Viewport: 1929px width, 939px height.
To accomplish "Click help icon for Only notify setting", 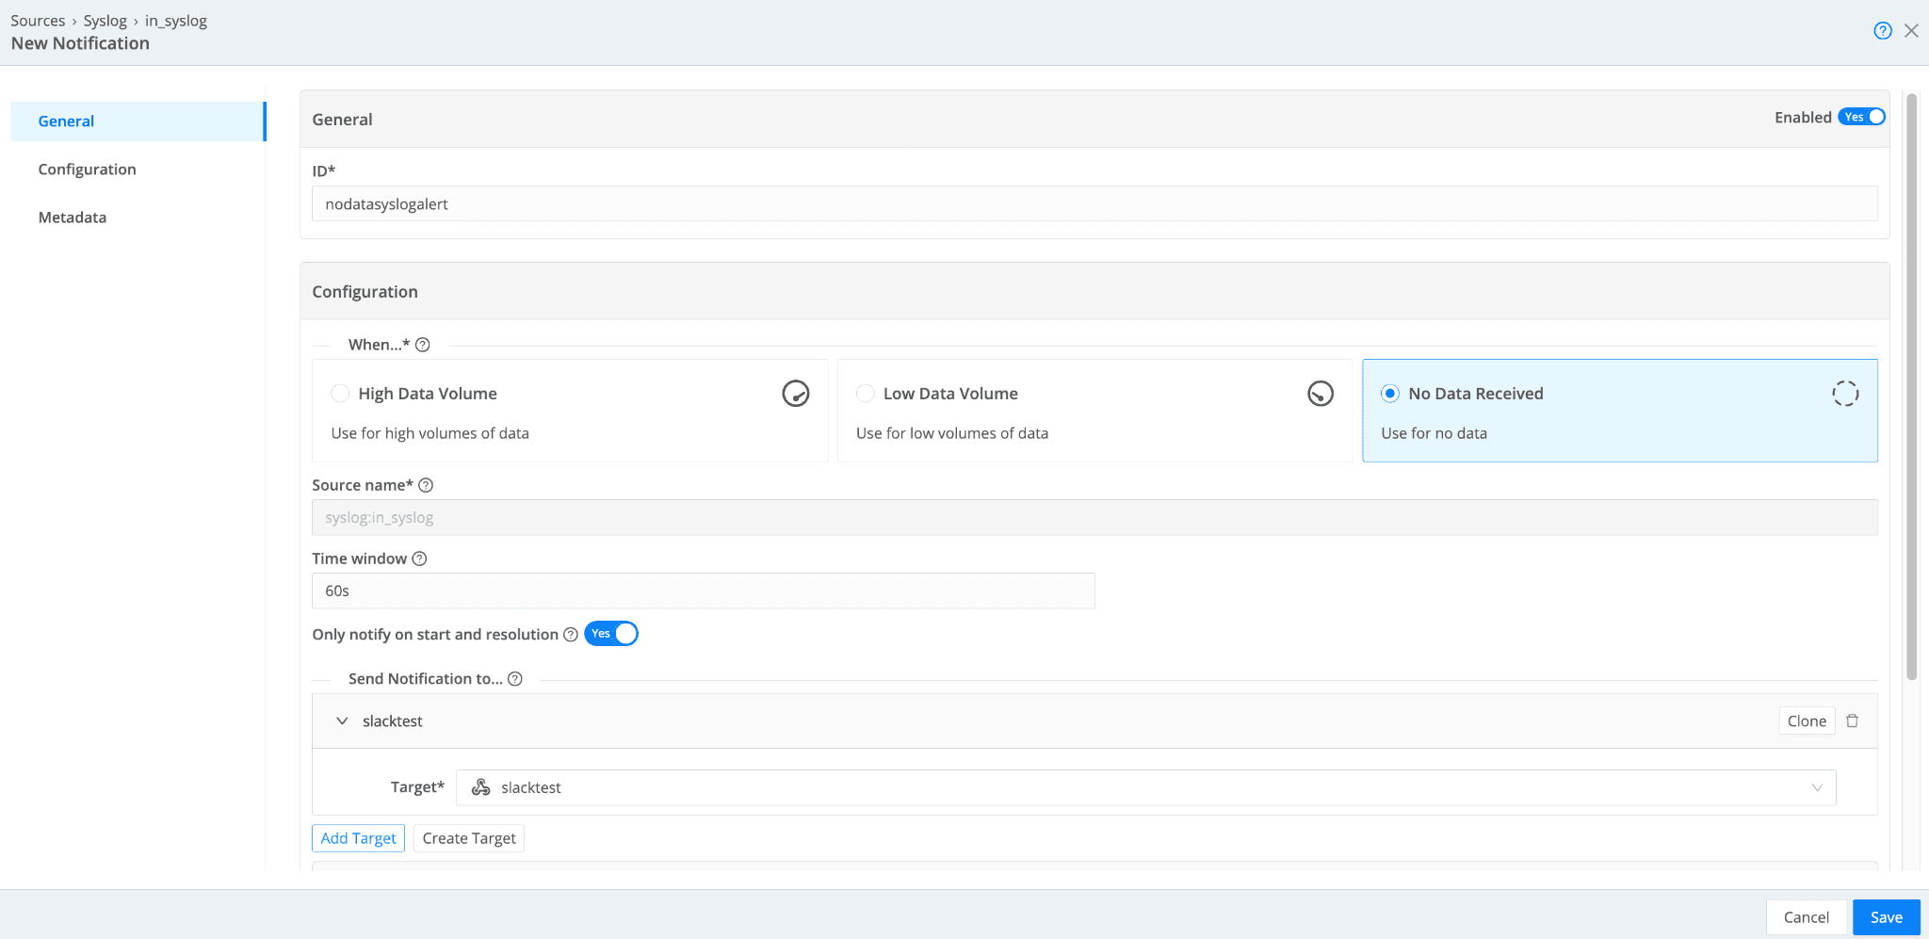I will [571, 635].
